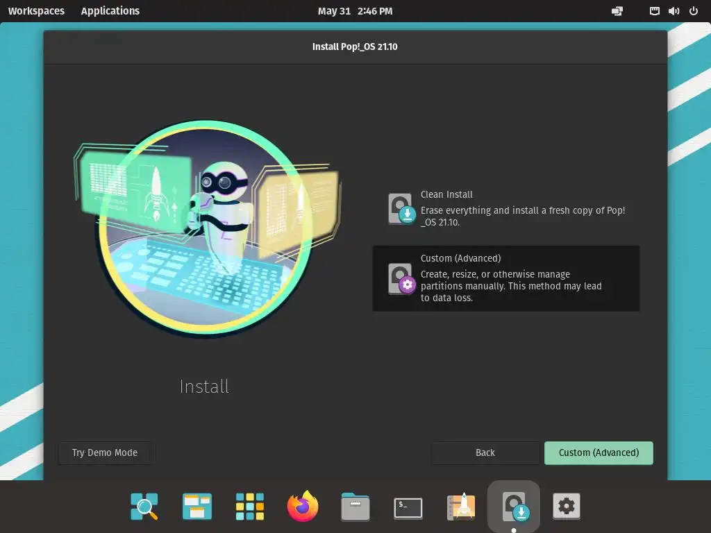This screenshot has height=533, width=711.
Task: Open the date and time calendar menu
Action: [x=355, y=11]
